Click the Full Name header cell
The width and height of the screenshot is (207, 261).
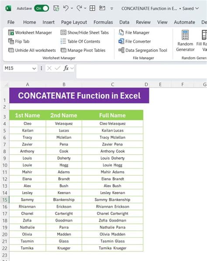point(113,115)
